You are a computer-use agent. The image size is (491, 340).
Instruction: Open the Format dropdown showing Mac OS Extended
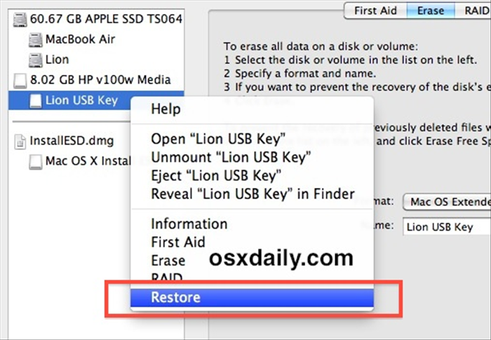point(448,202)
